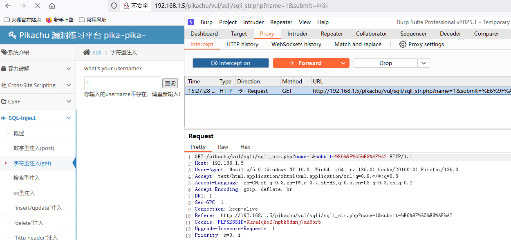Stop page loading with X icon
Screen dimensions: 511x240
click(x=37, y=6)
